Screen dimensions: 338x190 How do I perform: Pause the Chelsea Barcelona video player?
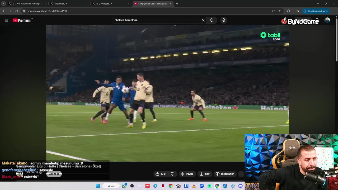coord(168,93)
